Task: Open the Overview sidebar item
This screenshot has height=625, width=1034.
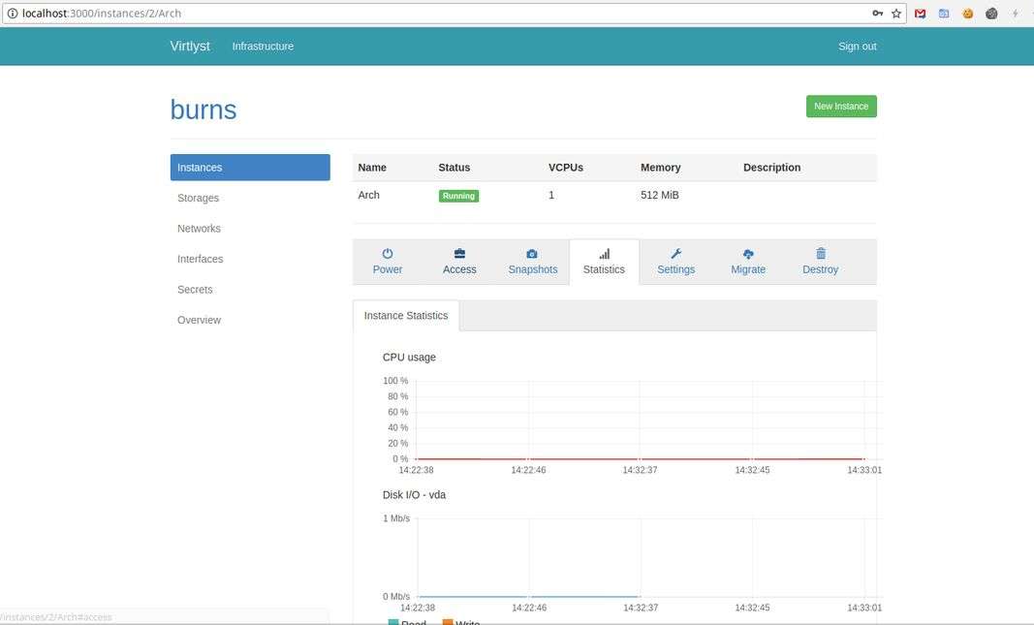Action: (x=199, y=320)
